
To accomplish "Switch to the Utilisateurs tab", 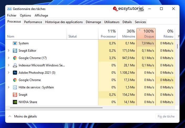I will coord(112,22).
